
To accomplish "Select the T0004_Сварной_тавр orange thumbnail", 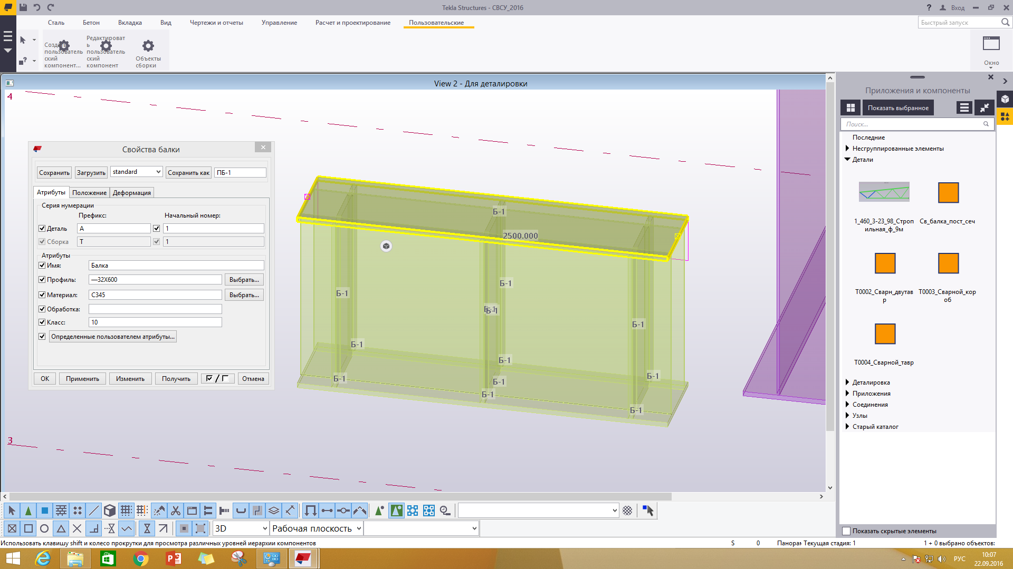I will tap(885, 334).
